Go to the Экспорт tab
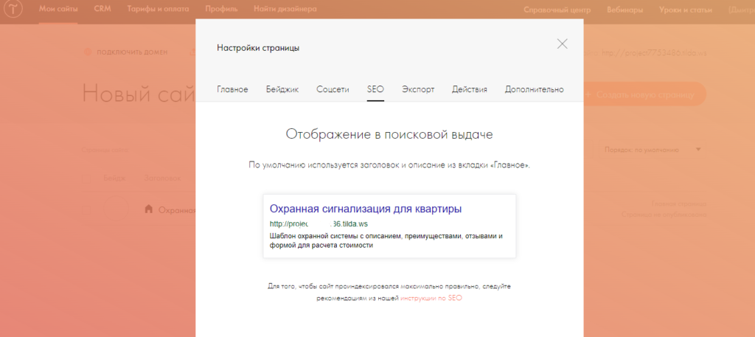Screen dimensions: 755x337 418,89
